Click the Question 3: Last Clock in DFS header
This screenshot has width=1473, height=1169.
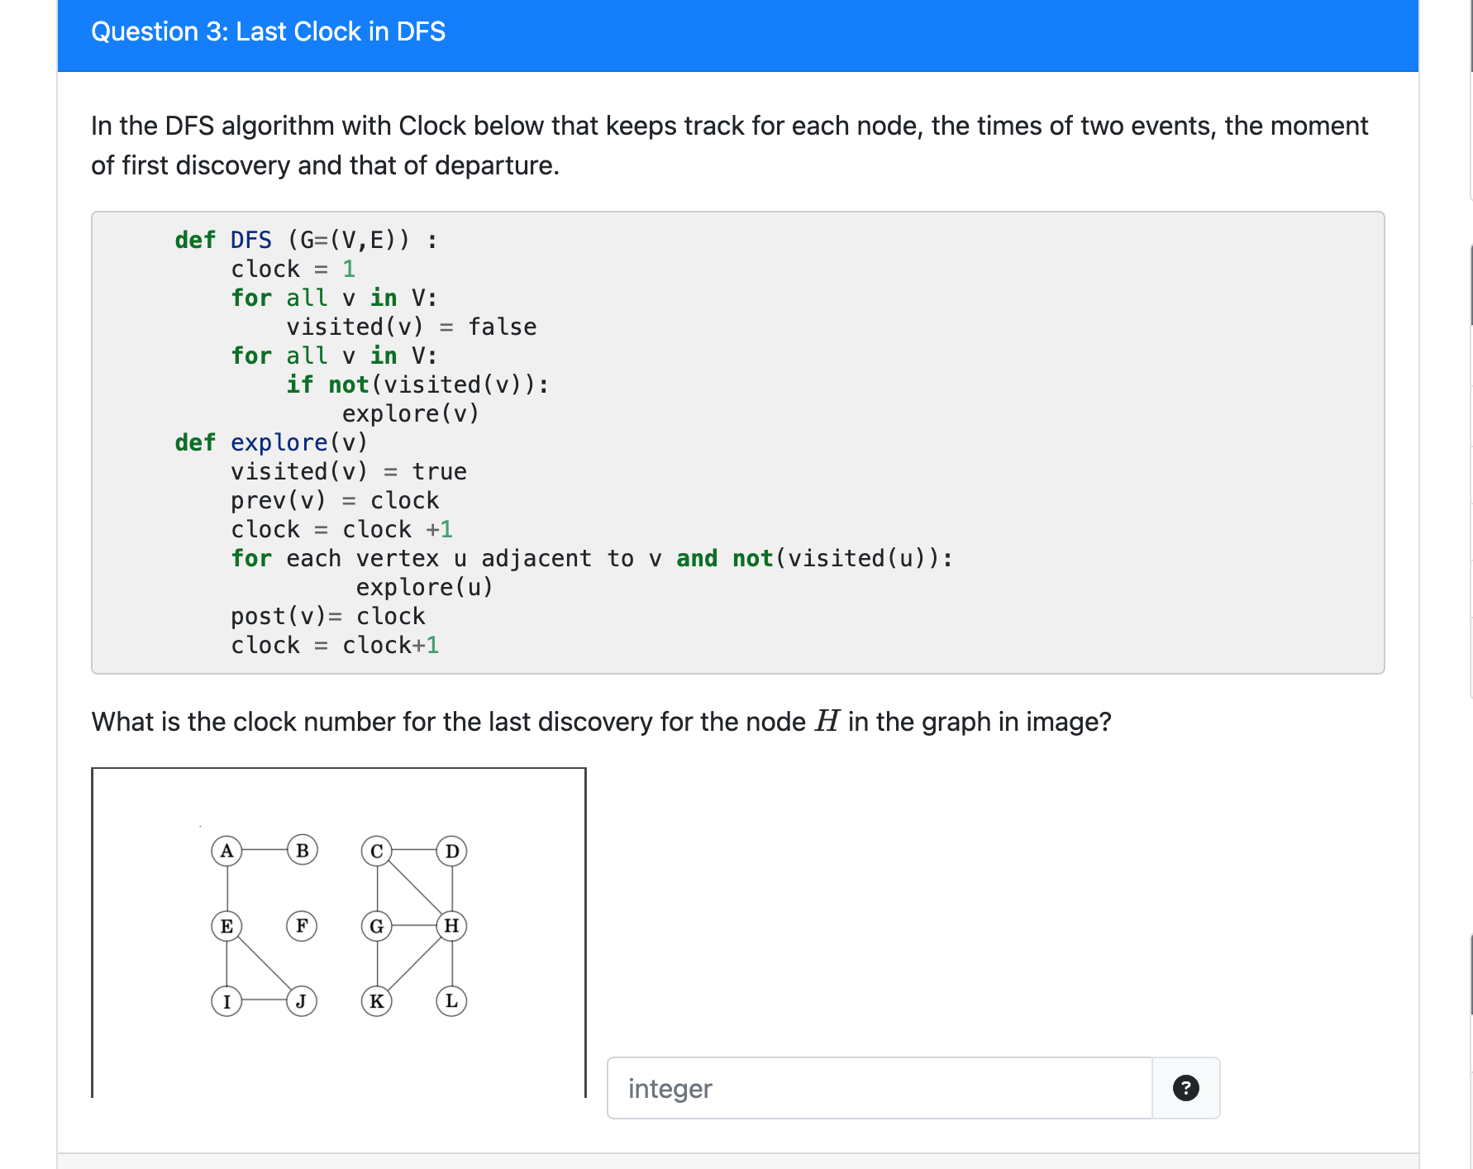click(269, 31)
